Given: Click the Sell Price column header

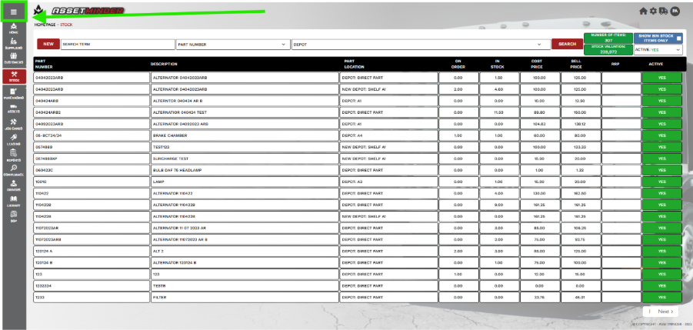Looking at the screenshot, I should 576,64.
